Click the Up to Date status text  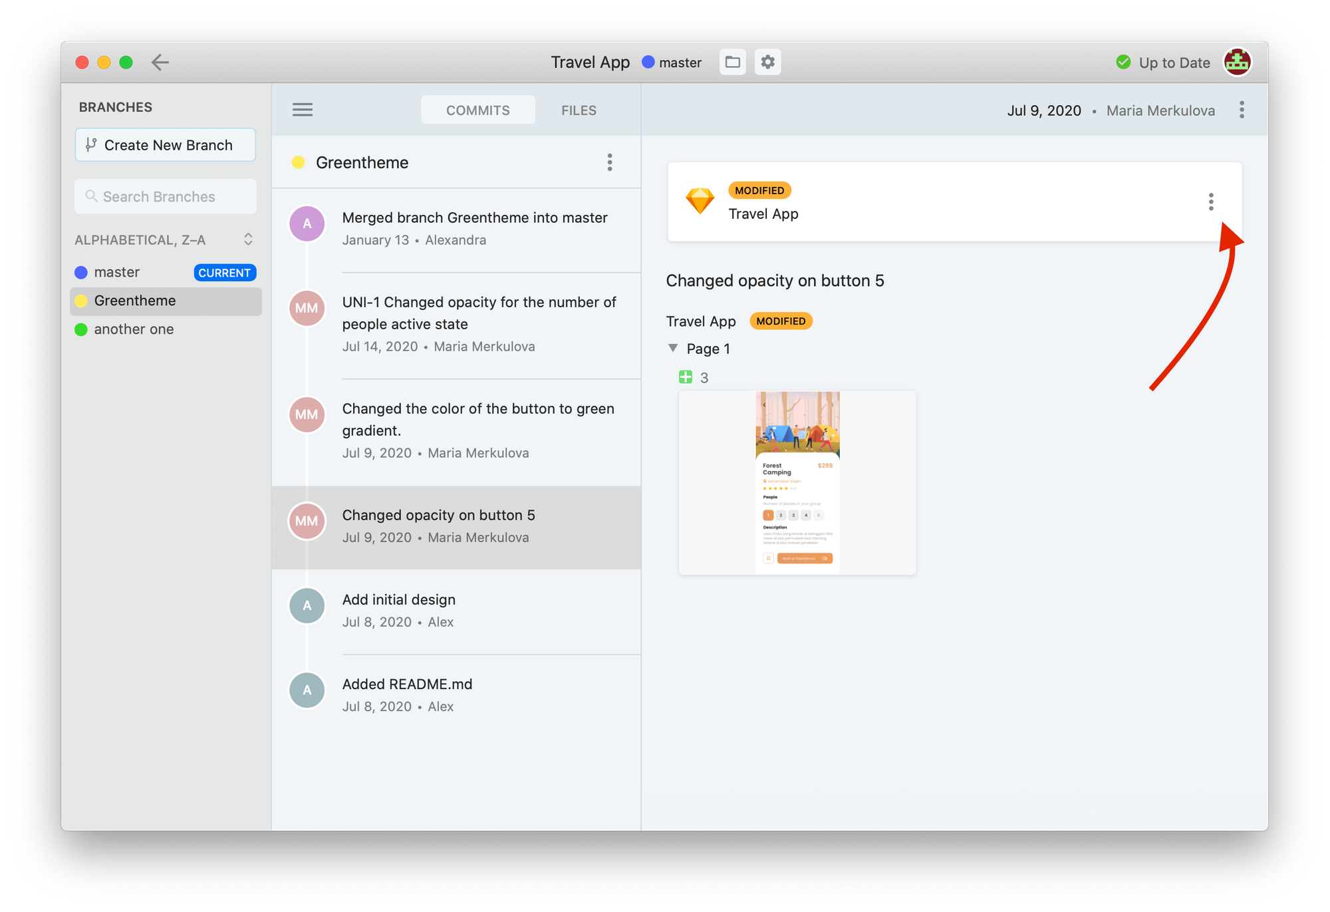[x=1174, y=63]
